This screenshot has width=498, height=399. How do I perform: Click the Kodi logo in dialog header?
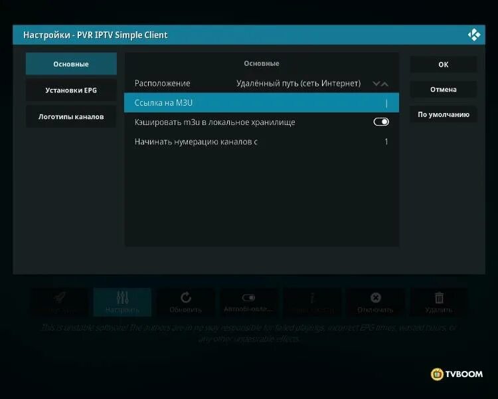click(474, 35)
